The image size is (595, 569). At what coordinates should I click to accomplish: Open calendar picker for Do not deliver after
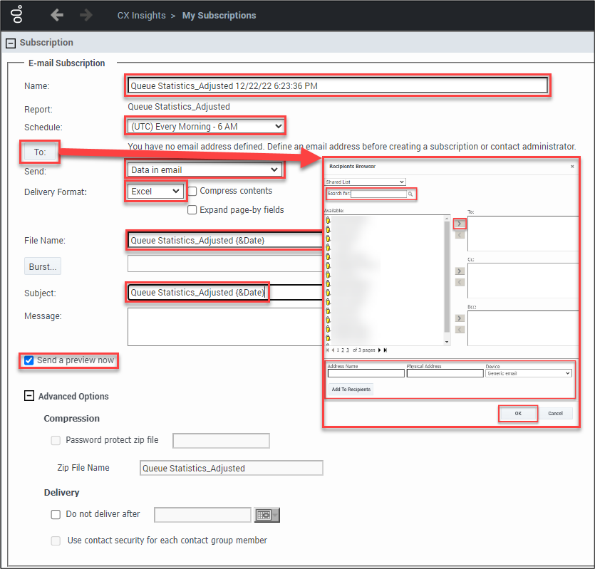[x=267, y=514]
